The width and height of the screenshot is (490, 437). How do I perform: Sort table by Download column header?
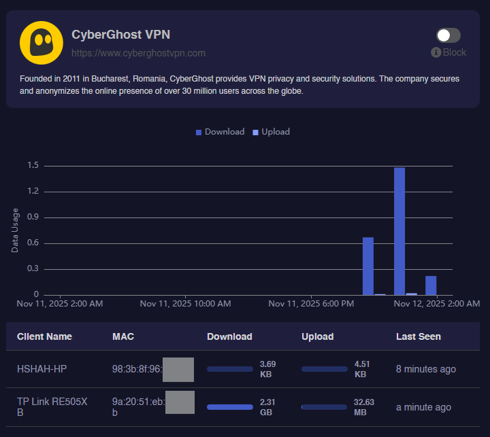coord(229,336)
